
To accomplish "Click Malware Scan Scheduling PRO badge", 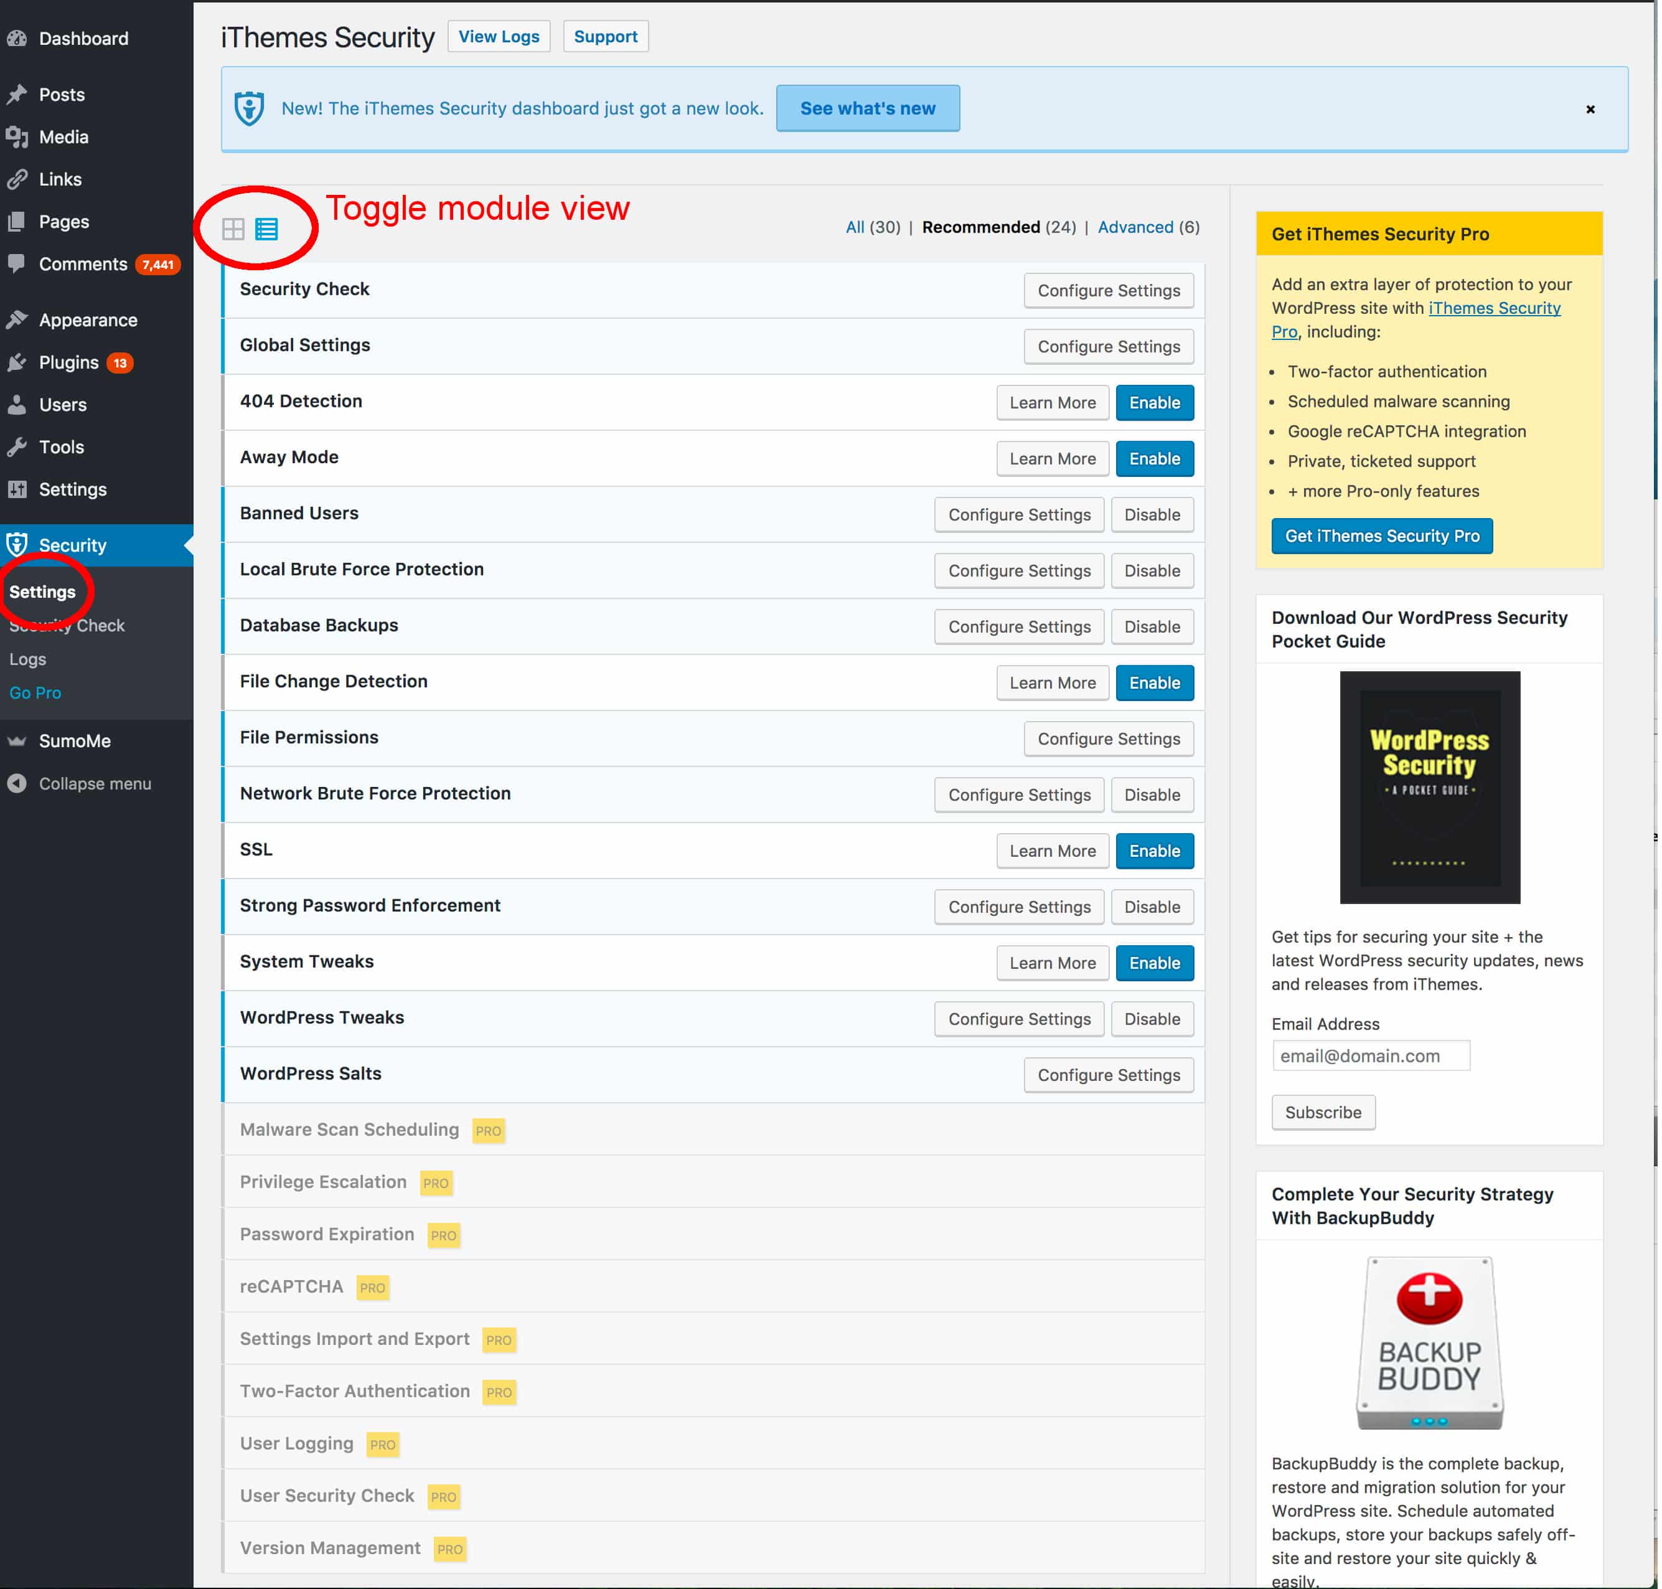I will (x=489, y=1131).
